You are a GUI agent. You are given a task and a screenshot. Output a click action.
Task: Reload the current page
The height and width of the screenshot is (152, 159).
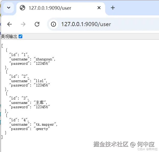pyautogui.click(x=37, y=24)
